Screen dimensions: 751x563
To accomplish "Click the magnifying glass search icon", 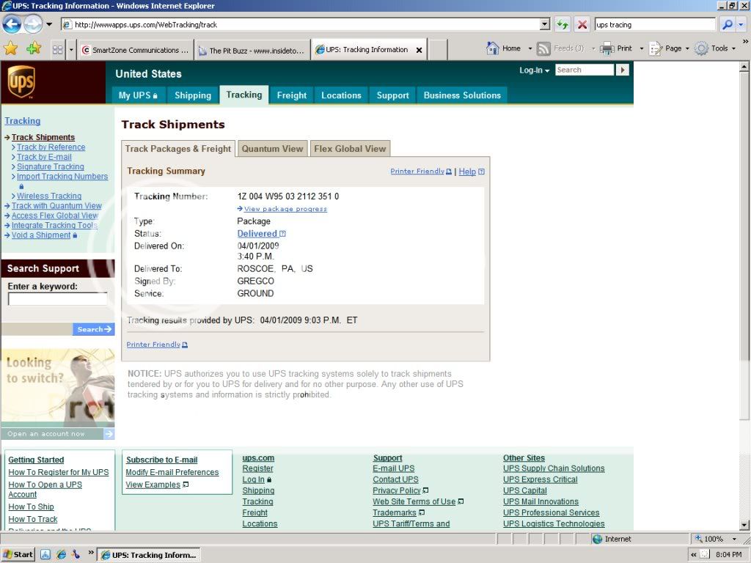I will (x=727, y=24).
